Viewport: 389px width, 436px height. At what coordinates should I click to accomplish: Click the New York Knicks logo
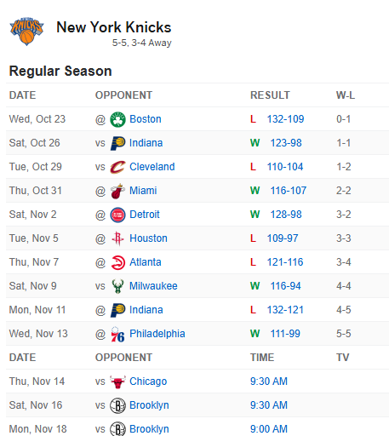(x=26, y=32)
